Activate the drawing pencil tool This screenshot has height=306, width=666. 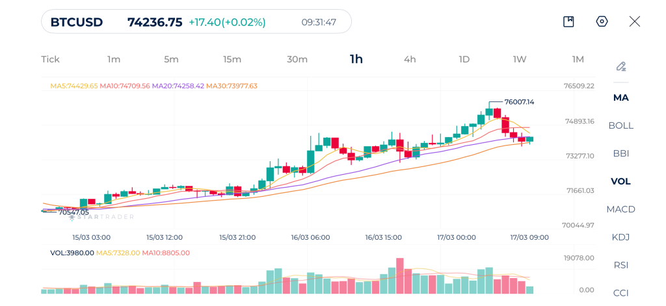[x=621, y=66]
